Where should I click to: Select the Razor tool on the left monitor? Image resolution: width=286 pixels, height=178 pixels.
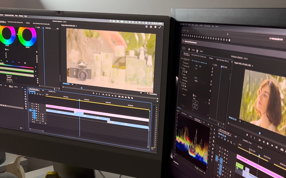26,97
